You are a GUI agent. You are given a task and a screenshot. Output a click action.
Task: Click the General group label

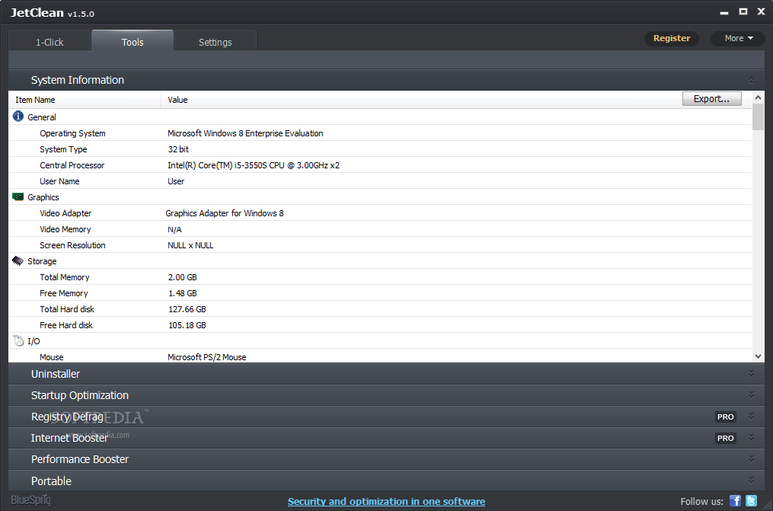pyautogui.click(x=42, y=117)
